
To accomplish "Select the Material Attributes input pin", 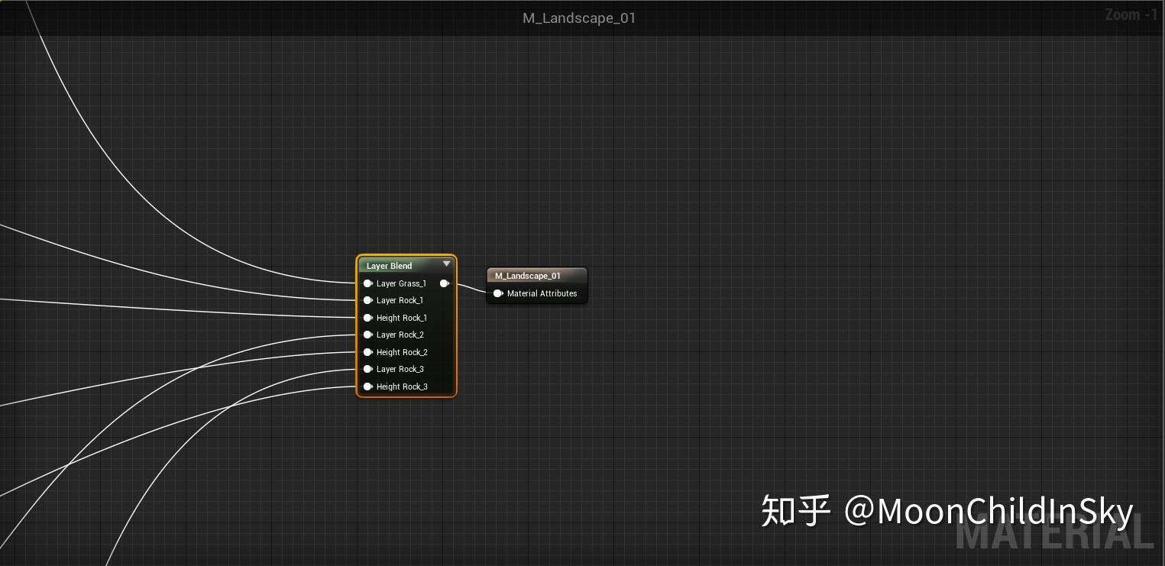I will tap(498, 293).
